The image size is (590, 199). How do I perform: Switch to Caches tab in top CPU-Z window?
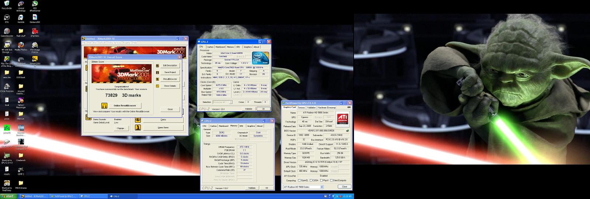(210, 47)
